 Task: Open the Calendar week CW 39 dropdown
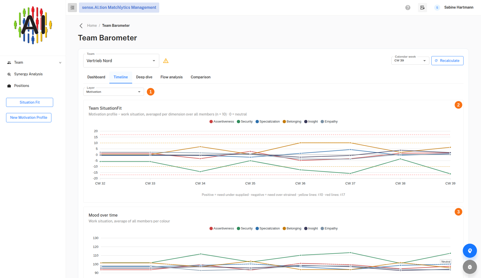[x=410, y=61]
